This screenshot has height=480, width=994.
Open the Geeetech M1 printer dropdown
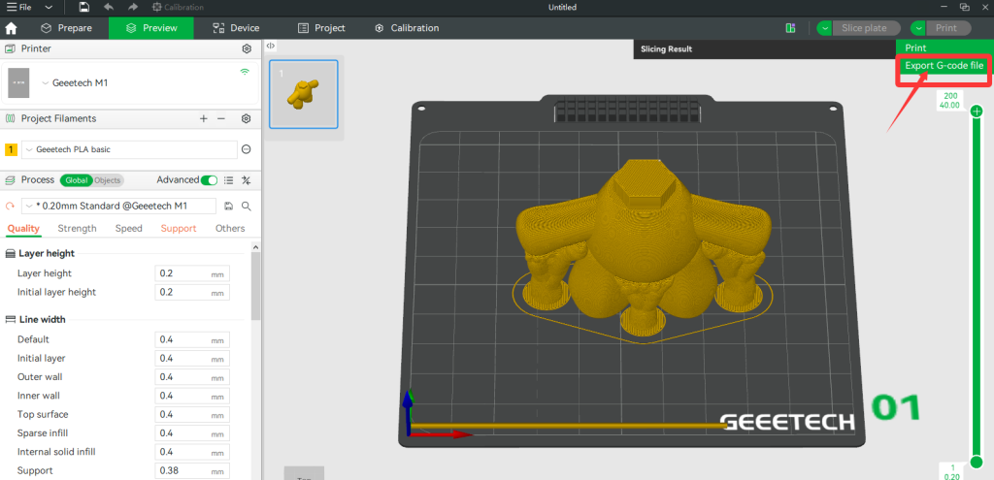(x=46, y=82)
